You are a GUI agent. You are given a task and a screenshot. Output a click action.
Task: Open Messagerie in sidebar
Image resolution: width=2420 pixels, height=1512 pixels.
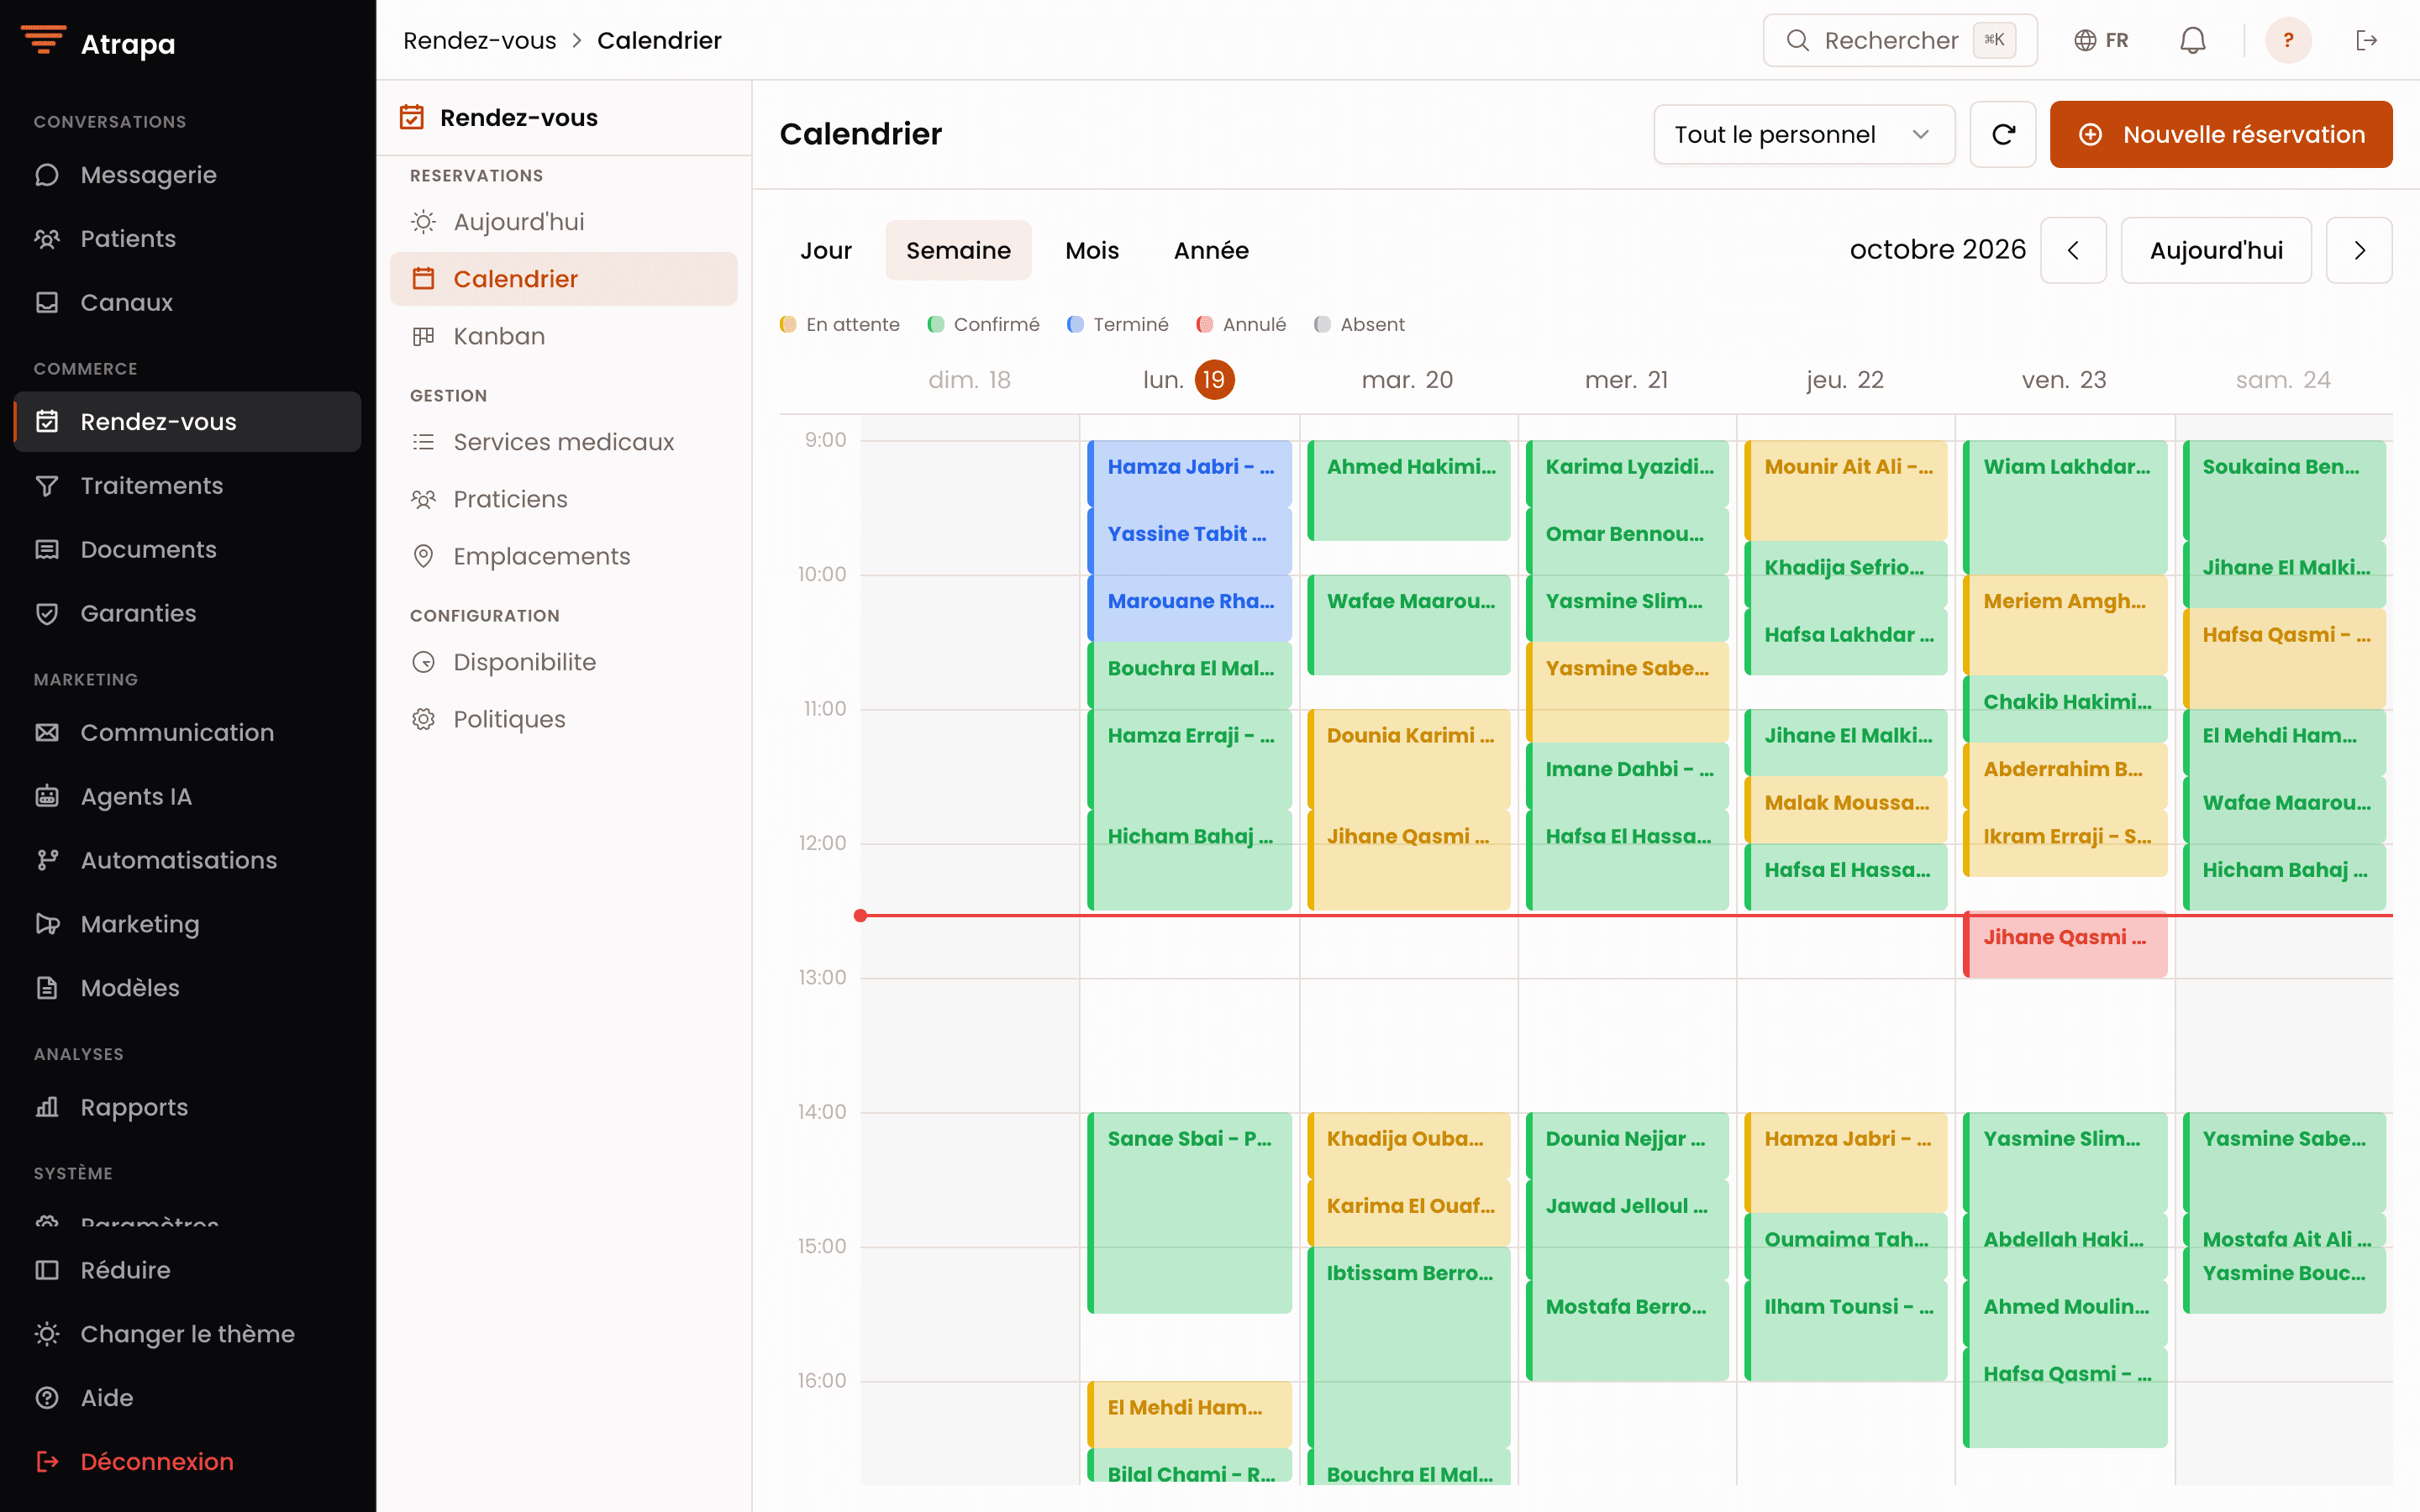(187, 175)
